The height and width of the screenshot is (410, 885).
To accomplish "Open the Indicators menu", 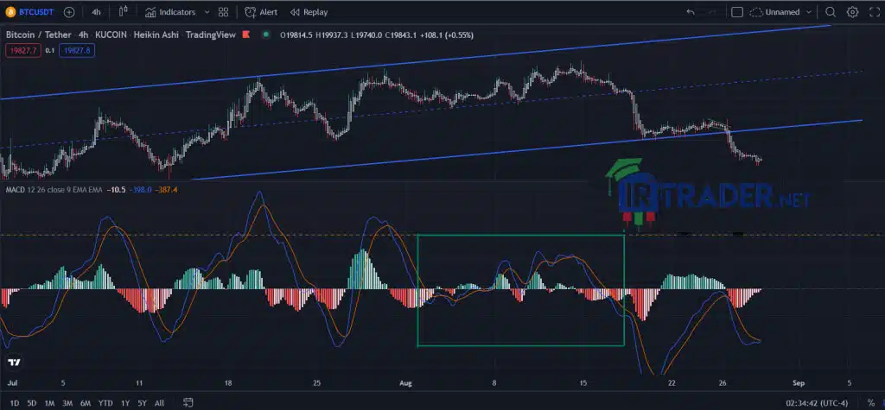I will [170, 12].
